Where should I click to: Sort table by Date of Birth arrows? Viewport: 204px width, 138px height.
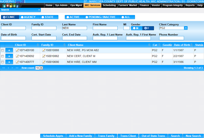click(x=192, y=45)
